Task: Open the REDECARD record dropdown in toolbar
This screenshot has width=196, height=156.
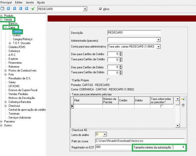Action: point(85,9)
